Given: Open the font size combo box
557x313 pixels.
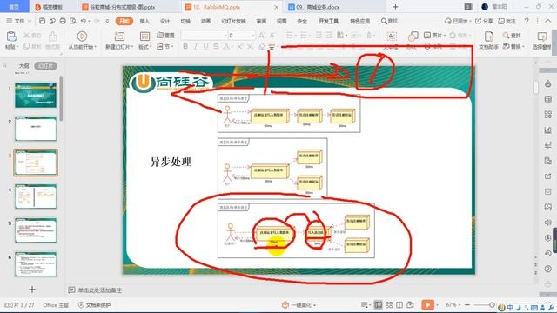Looking at the screenshot, I should click(242, 35).
